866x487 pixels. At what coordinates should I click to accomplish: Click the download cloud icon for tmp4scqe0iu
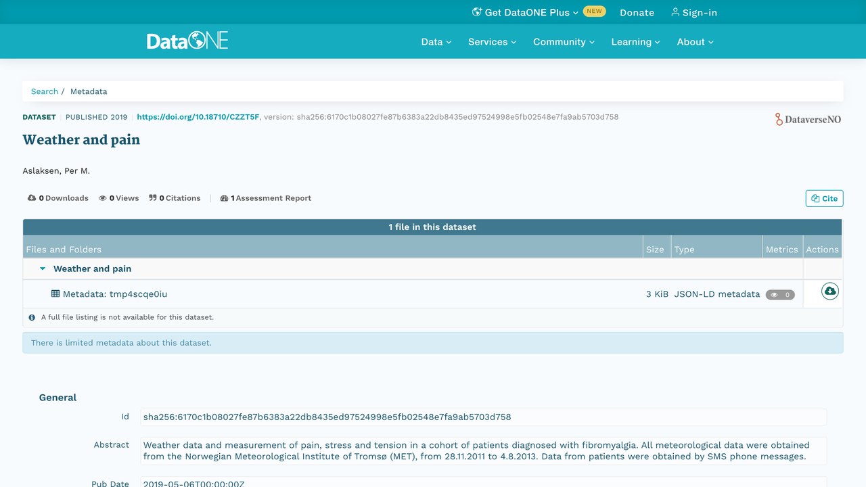830,291
